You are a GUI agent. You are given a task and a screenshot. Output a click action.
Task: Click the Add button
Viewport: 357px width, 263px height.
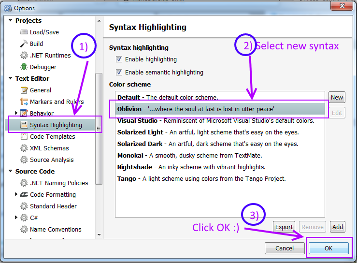coord(337,227)
